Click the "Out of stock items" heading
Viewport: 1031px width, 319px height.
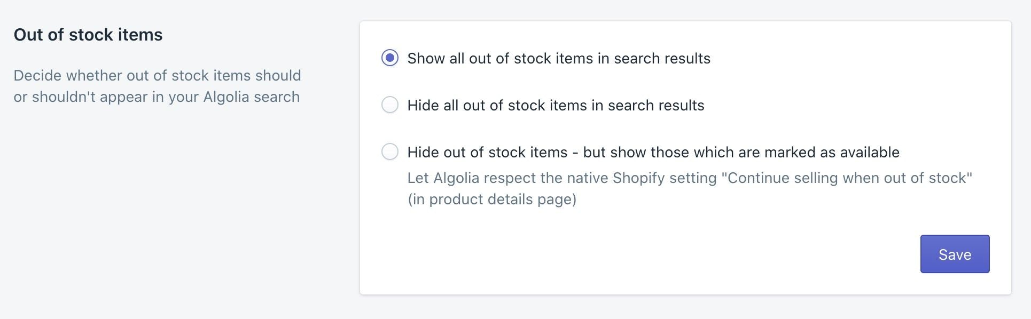(89, 36)
